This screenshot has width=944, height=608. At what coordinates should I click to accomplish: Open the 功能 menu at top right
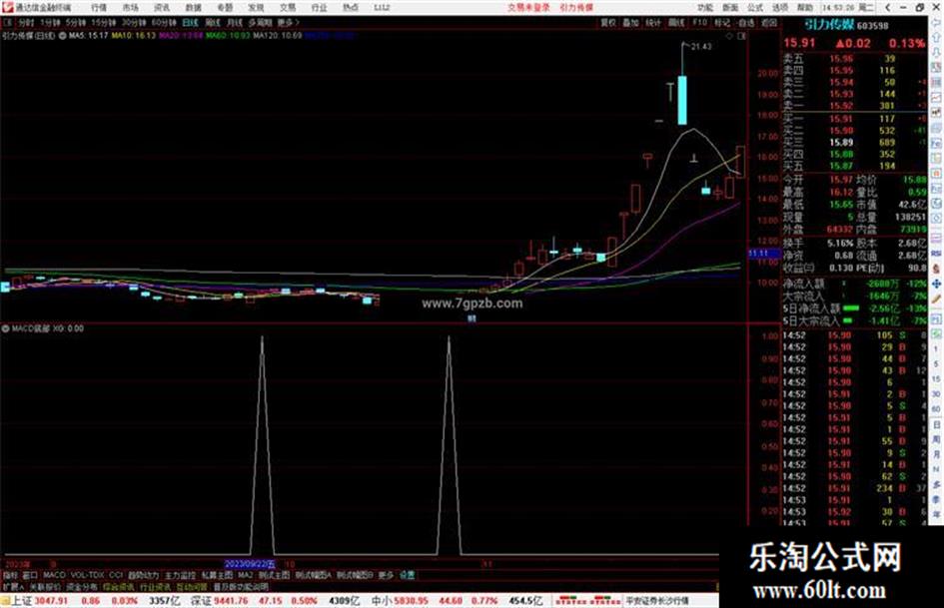point(705,7)
